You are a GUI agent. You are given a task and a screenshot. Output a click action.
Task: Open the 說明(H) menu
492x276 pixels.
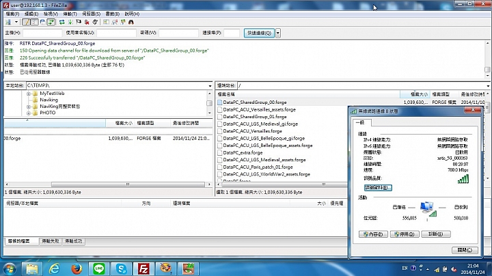[132, 14]
